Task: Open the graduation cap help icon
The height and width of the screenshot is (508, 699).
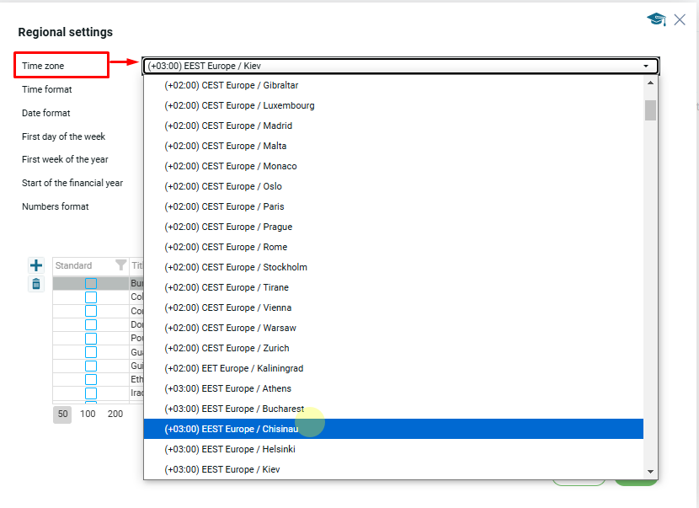Action: tap(656, 19)
